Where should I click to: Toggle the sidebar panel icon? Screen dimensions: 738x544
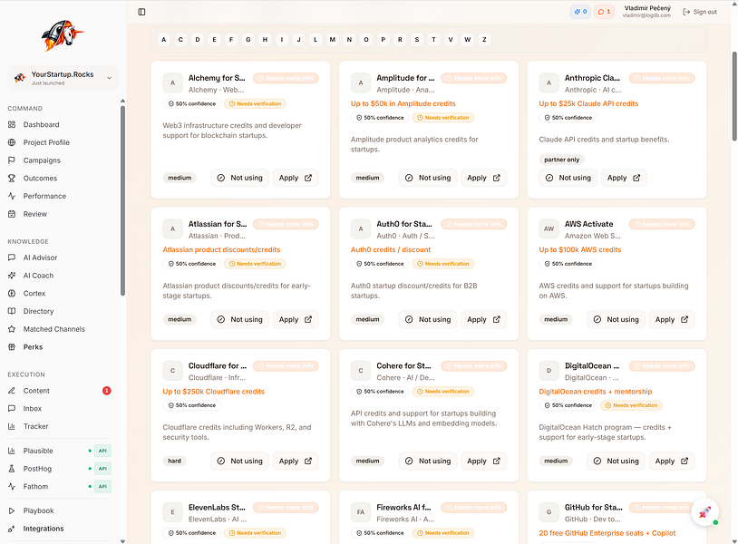(141, 12)
